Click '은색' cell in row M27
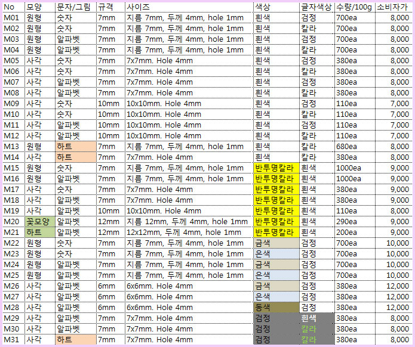The height and width of the screenshot is (347, 415). tap(276, 297)
